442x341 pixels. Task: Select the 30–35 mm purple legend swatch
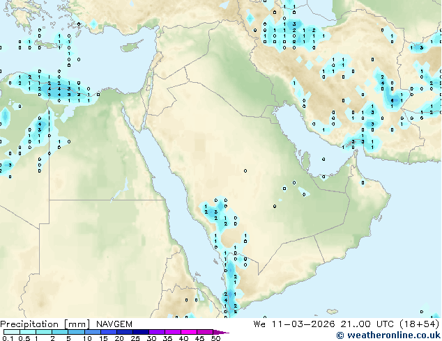click(156, 332)
